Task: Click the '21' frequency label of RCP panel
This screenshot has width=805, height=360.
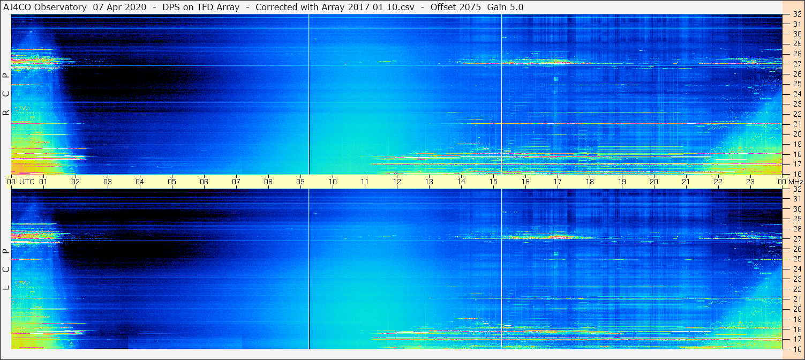Action: pyautogui.click(x=796, y=124)
